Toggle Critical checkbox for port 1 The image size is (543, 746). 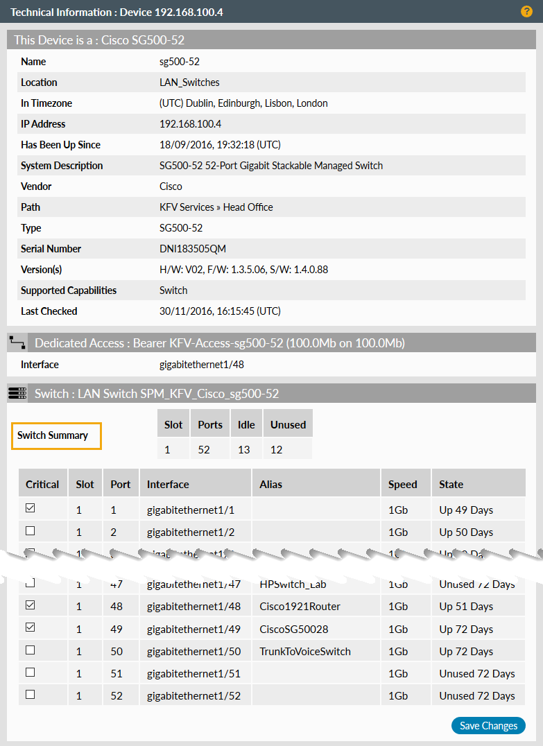pyautogui.click(x=30, y=509)
